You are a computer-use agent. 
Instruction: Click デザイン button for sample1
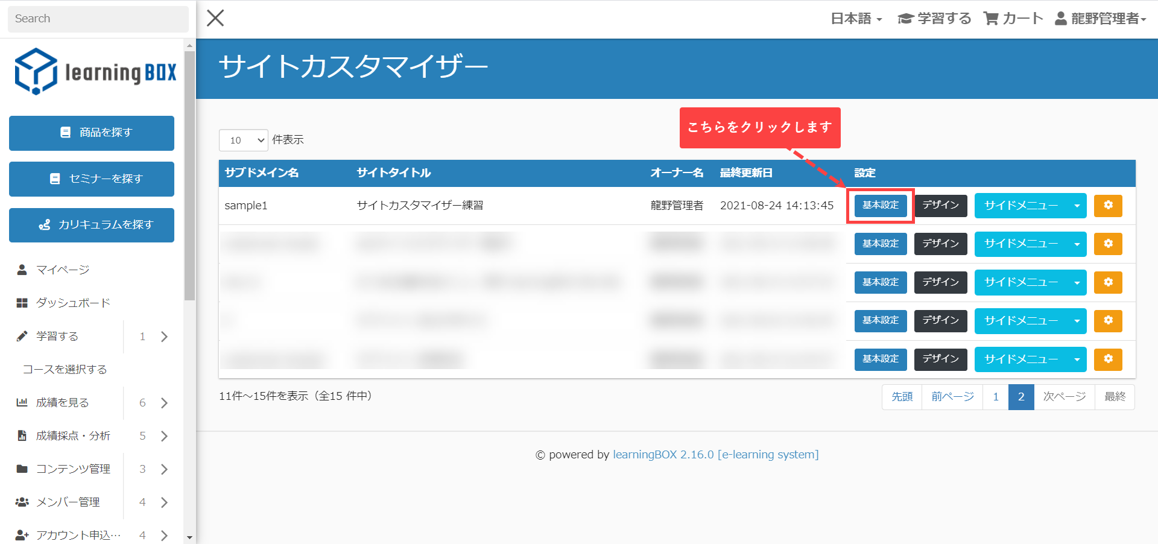tap(940, 206)
